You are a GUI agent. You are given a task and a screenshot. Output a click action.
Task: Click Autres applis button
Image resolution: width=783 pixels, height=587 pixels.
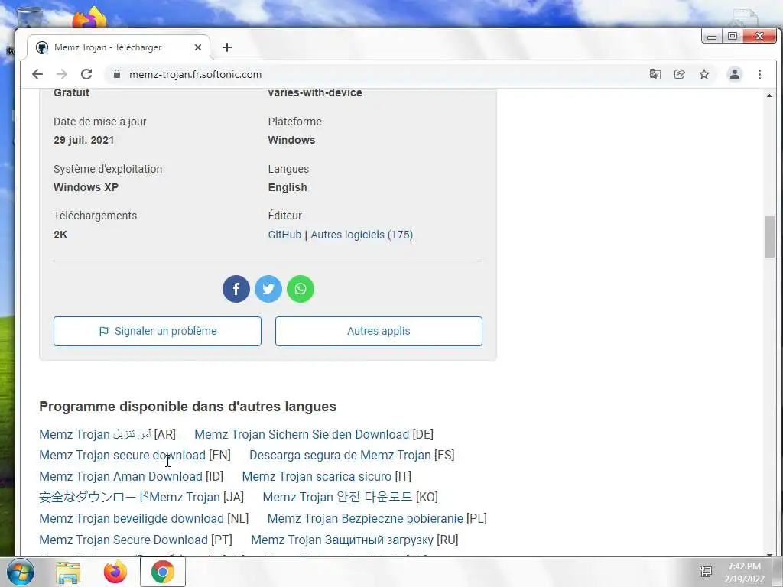tap(379, 332)
